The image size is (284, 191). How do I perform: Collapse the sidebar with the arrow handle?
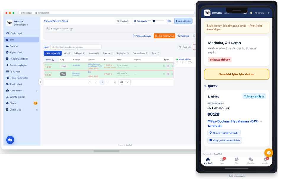[x=40, y=82]
